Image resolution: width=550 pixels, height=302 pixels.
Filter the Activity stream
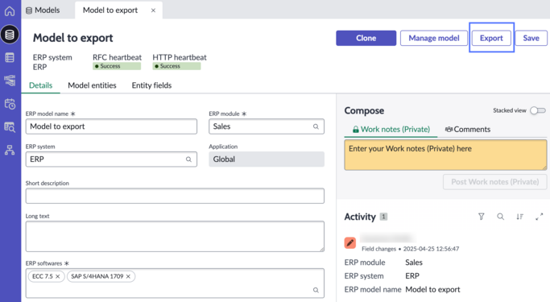pyautogui.click(x=482, y=217)
